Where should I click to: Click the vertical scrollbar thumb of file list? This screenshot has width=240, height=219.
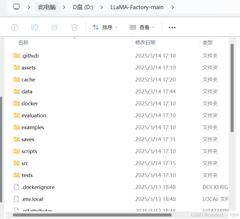(232, 88)
